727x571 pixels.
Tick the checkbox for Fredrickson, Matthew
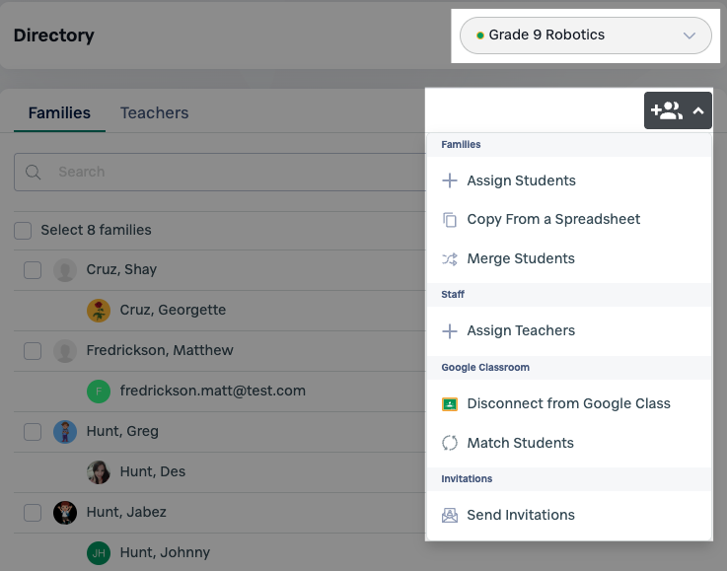pyautogui.click(x=33, y=351)
